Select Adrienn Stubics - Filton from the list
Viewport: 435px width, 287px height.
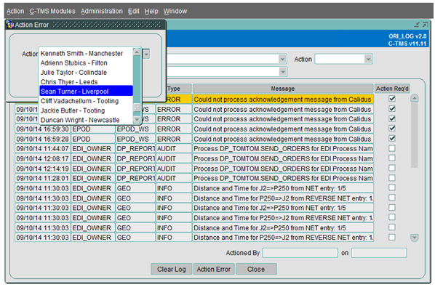86,63
